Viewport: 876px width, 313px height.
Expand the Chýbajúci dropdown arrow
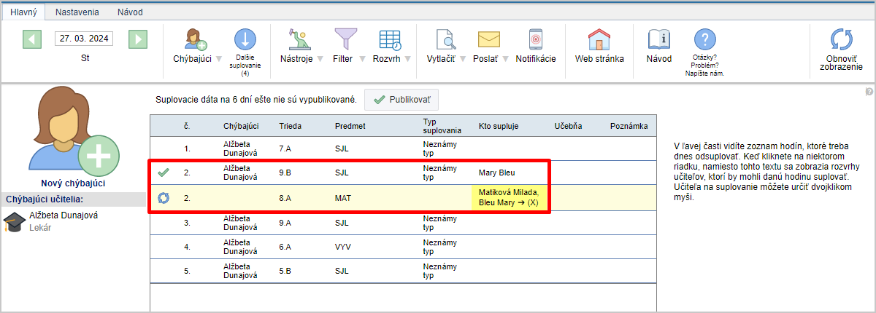click(219, 59)
